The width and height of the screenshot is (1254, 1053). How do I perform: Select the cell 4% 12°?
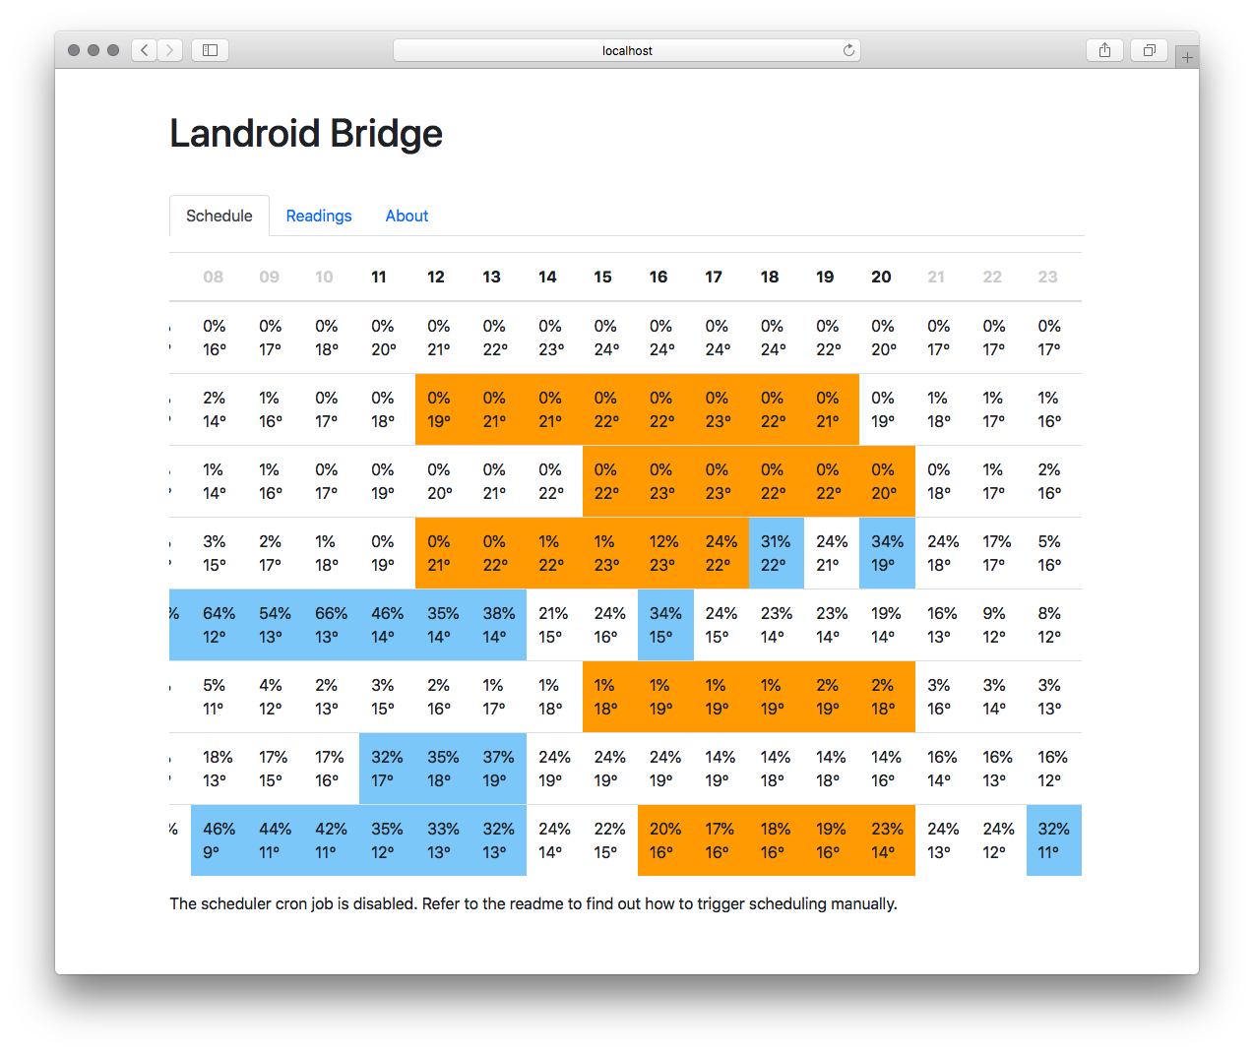coord(275,697)
